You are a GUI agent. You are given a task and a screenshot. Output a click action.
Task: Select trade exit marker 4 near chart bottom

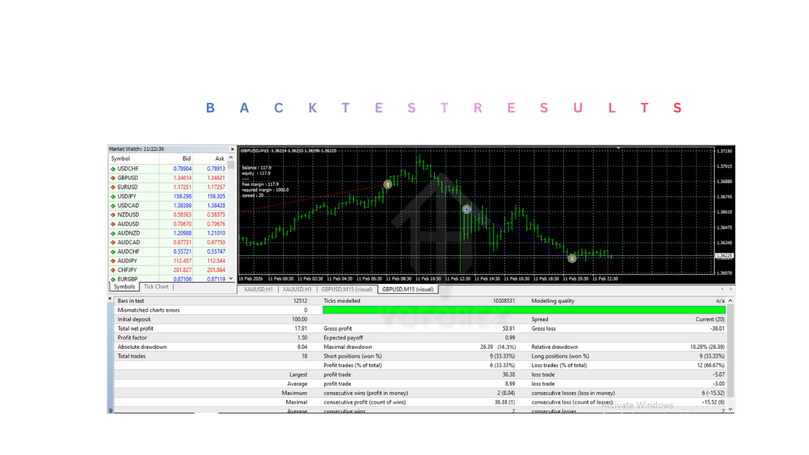[x=571, y=258]
